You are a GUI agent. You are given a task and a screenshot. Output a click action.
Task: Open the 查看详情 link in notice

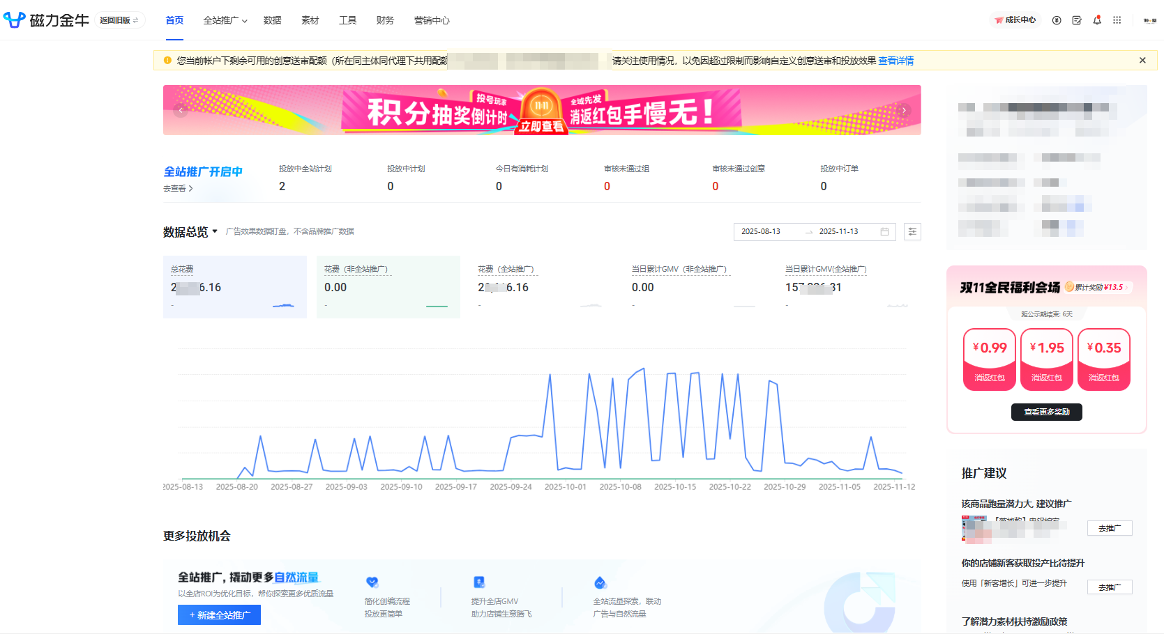[x=895, y=61]
